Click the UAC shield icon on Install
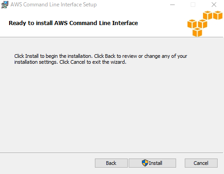The height and width of the screenshot is (174, 224). pos(145,163)
